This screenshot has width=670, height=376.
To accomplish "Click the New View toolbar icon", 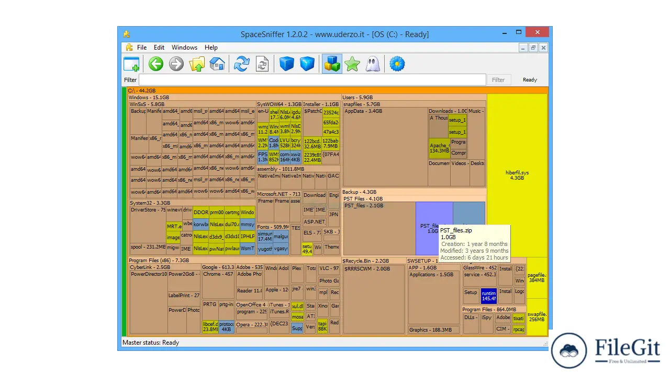I will 131,64.
